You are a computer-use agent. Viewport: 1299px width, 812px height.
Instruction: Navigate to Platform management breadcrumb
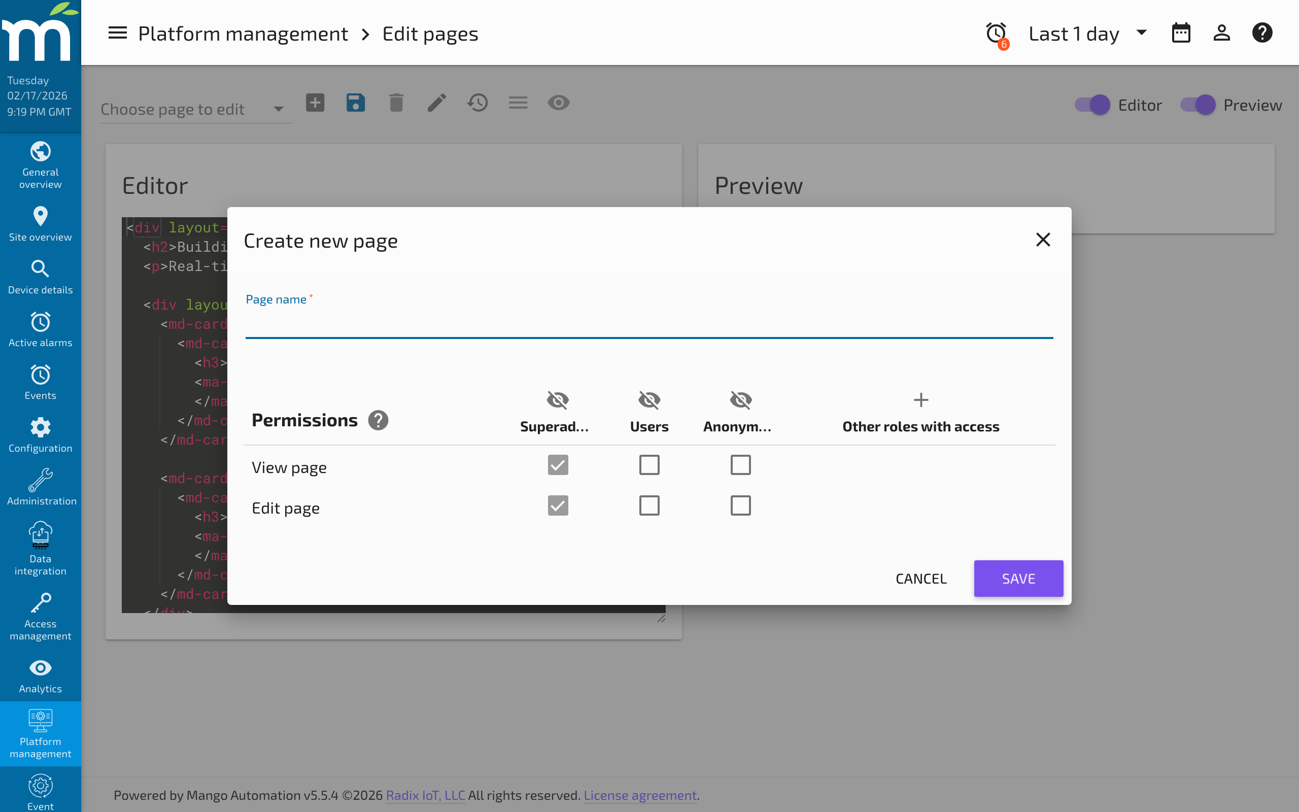(x=243, y=33)
